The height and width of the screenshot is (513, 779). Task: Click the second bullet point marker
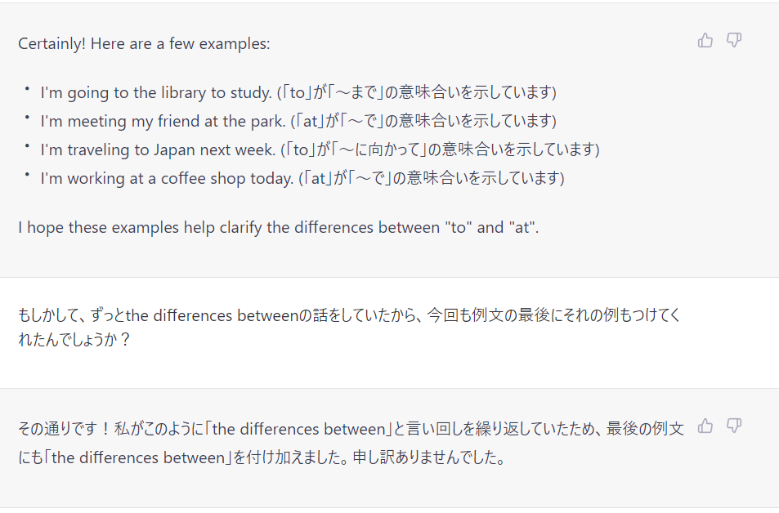point(27,117)
